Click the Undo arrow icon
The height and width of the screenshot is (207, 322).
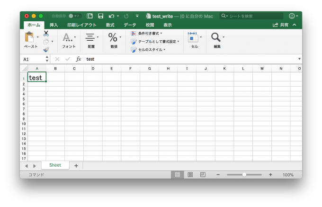coord(111,16)
